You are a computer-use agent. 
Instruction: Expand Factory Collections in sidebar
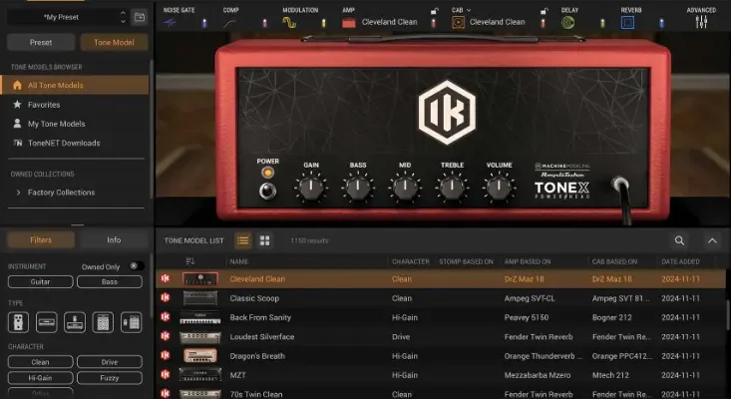tap(61, 193)
